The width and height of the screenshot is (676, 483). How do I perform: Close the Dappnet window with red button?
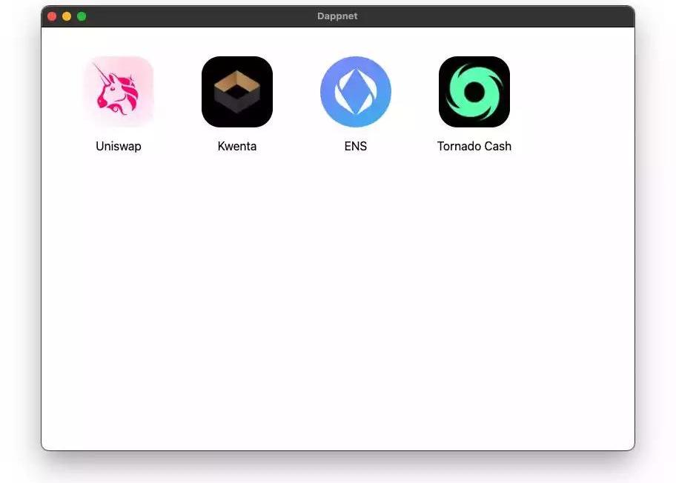click(x=52, y=16)
